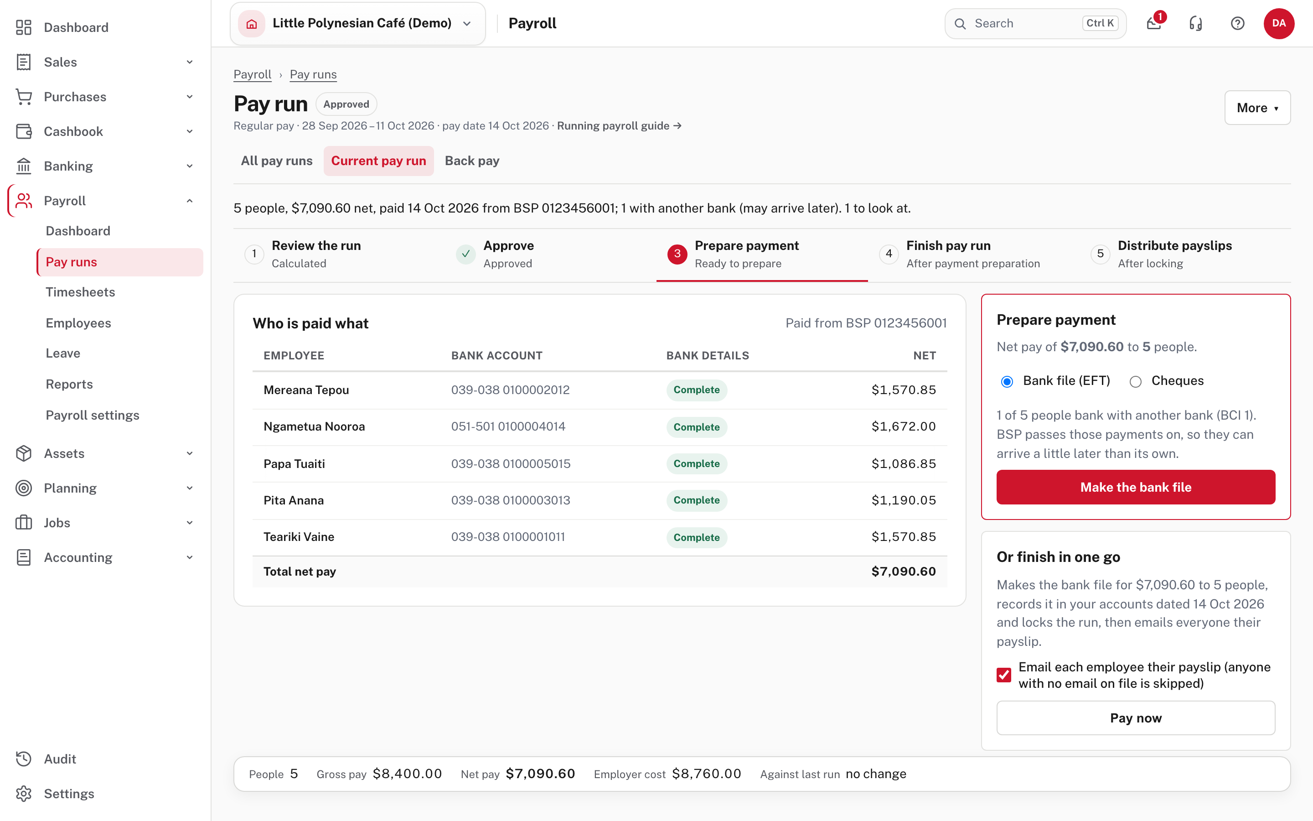The image size is (1313, 821).
Task: Expand the Sales menu chevron
Action: pyautogui.click(x=190, y=62)
